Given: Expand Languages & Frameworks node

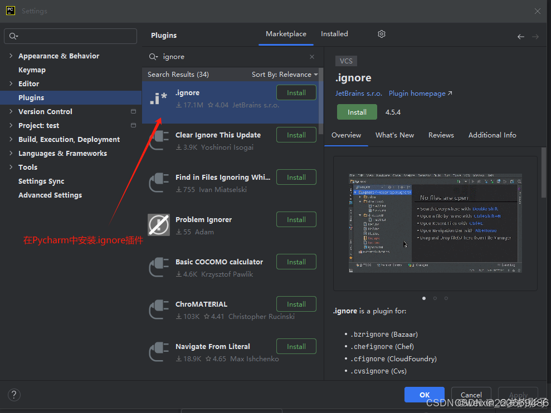Looking at the screenshot, I should pos(11,153).
